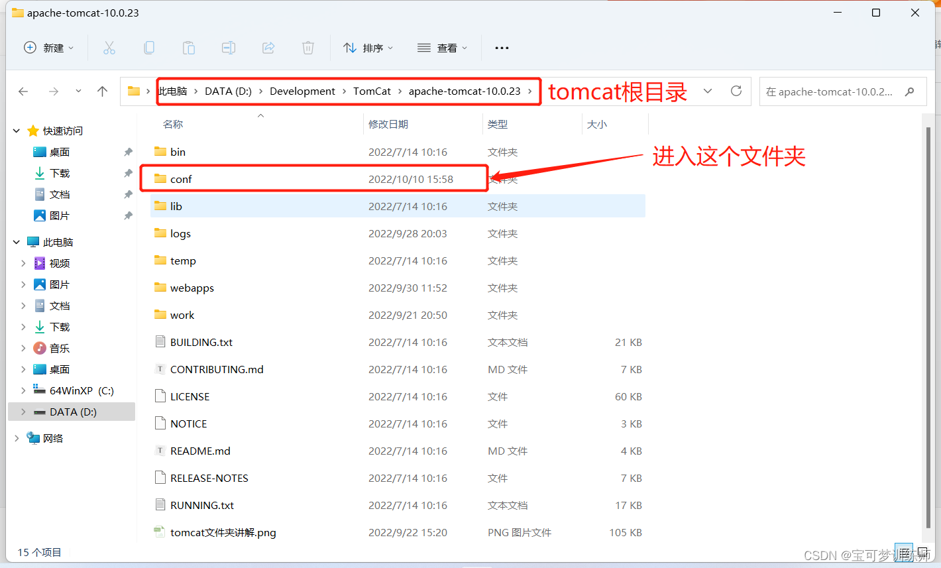Screen dimensions: 941x568
Task: Click the Share icon on the toolbar
Action: pos(268,47)
